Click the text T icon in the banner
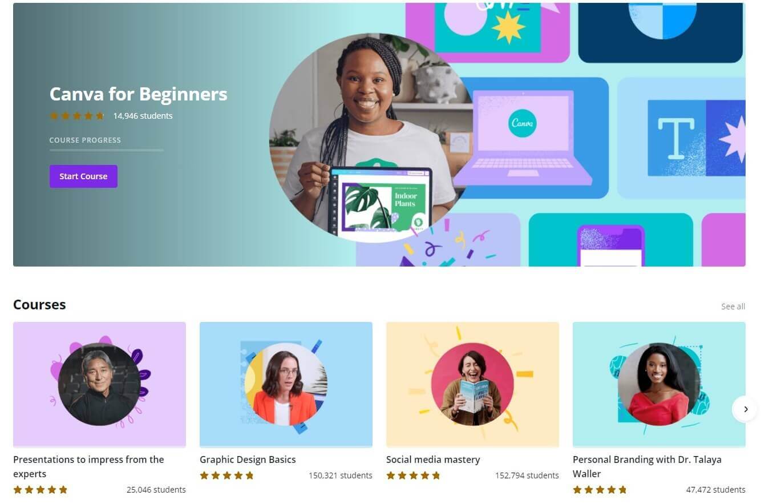Screen dimensions: 761x504 (676, 138)
